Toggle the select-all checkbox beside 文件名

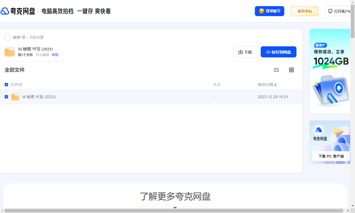click(x=6, y=85)
